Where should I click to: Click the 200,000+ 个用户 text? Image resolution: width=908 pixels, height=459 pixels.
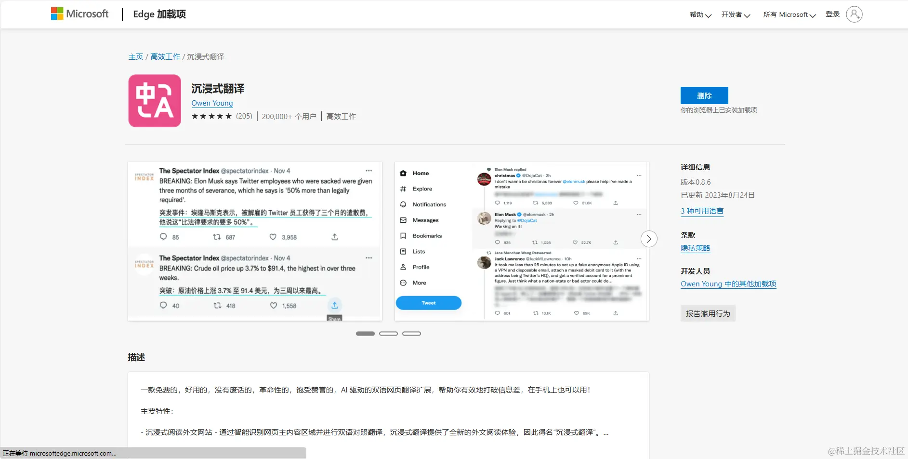click(x=289, y=116)
